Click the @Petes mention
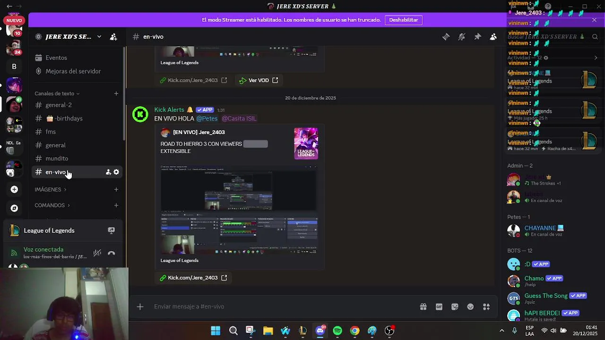The height and width of the screenshot is (340, 605). (x=207, y=119)
